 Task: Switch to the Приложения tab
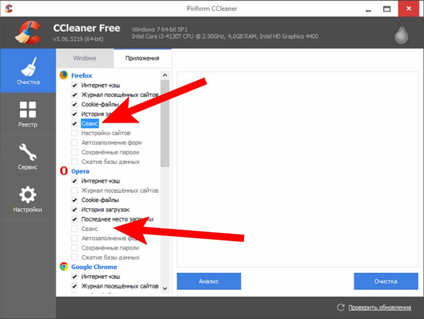[142, 58]
